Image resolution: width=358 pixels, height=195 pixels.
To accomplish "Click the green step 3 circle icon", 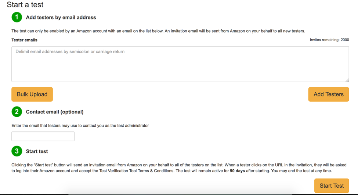I will coord(17,151).
